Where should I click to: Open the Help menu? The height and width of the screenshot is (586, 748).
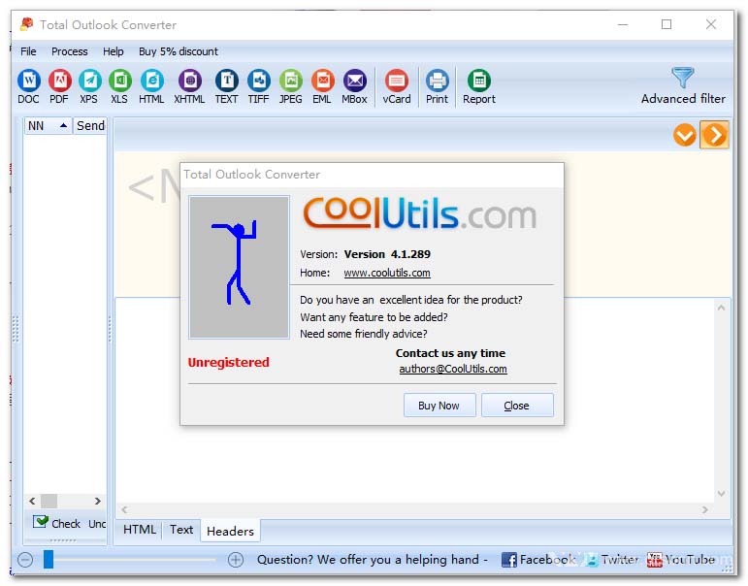pyautogui.click(x=114, y=51)
